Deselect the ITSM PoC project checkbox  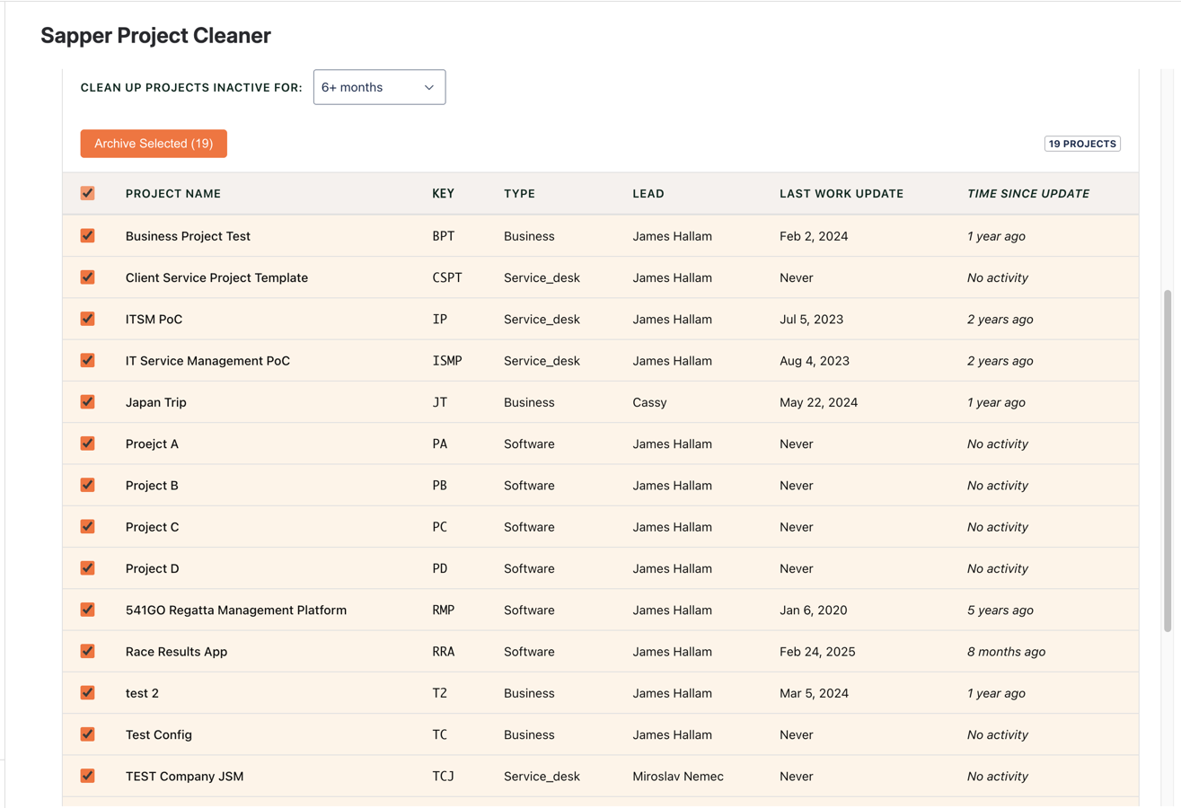click(87, 319)
